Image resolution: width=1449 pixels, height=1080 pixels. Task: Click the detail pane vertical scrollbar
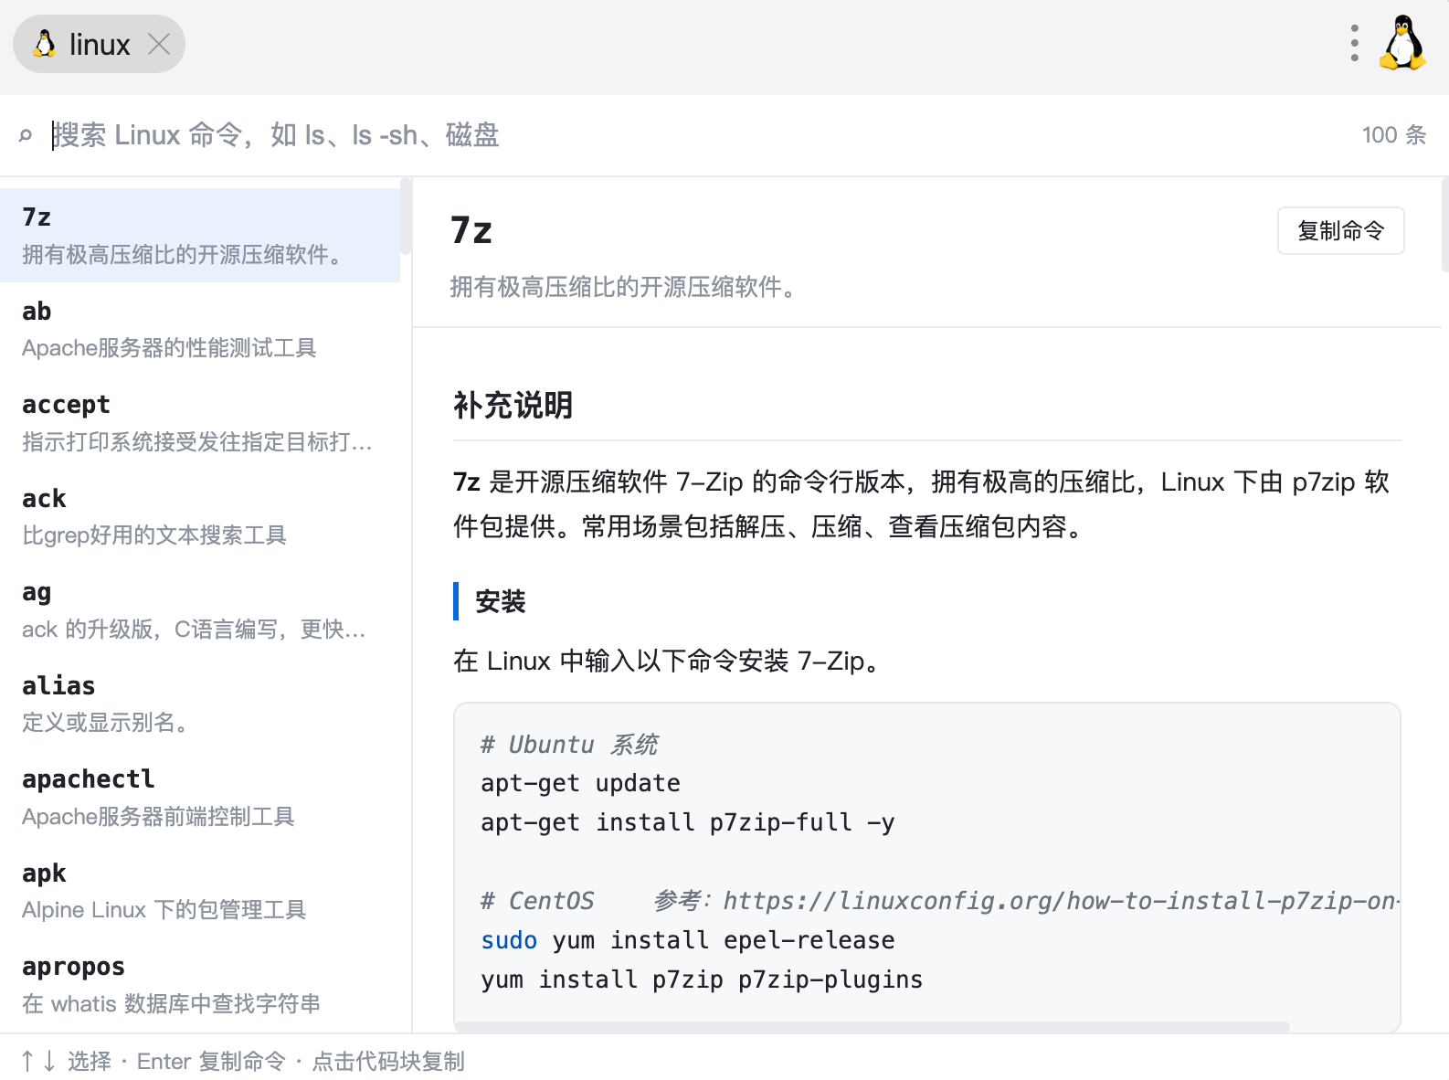[1444, 226]
